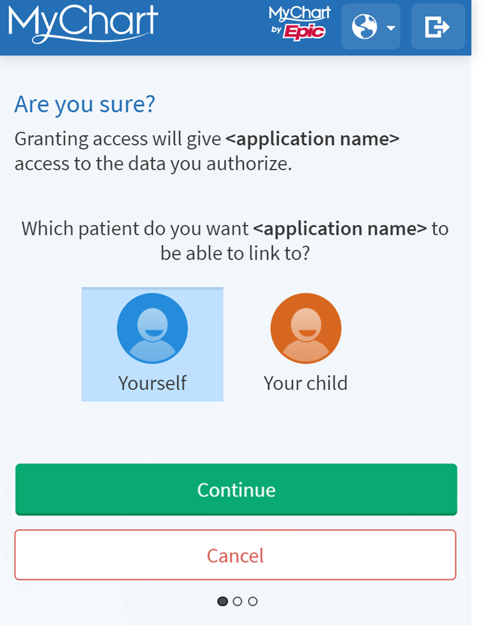Click the log out icon button

coord(437,27)
